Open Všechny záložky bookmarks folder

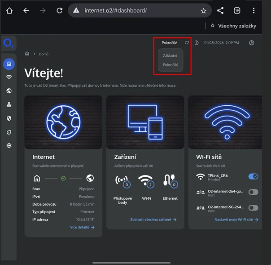pos(233,26)
